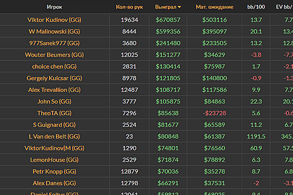293x195 pixels.
Task: Select L Van den Belt (GG)
Action: (54, 136)
